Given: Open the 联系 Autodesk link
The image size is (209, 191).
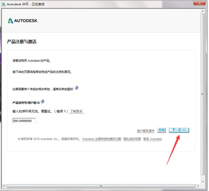Looking at the screenshot, I should (x=153, y=139).
